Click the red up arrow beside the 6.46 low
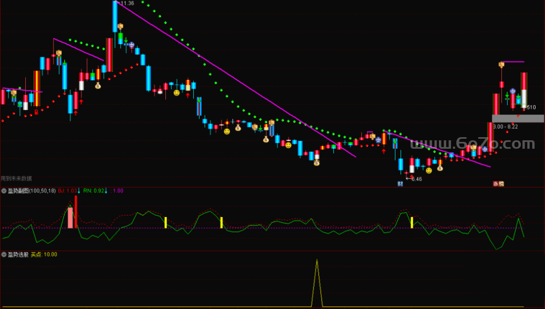The image size is (545, 309). click(x=412, y=177)
